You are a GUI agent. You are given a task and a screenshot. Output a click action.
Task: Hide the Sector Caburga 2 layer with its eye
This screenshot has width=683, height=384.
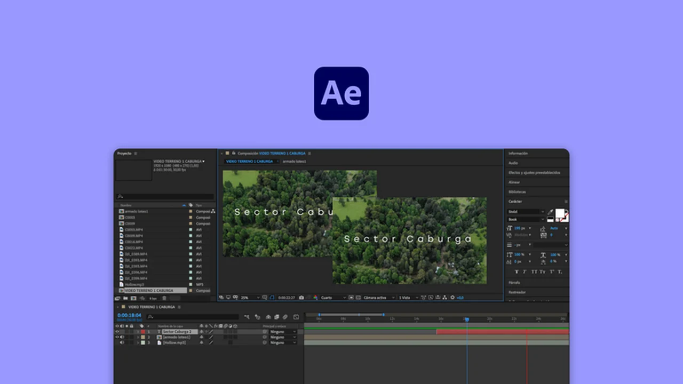tap(117, 332)
